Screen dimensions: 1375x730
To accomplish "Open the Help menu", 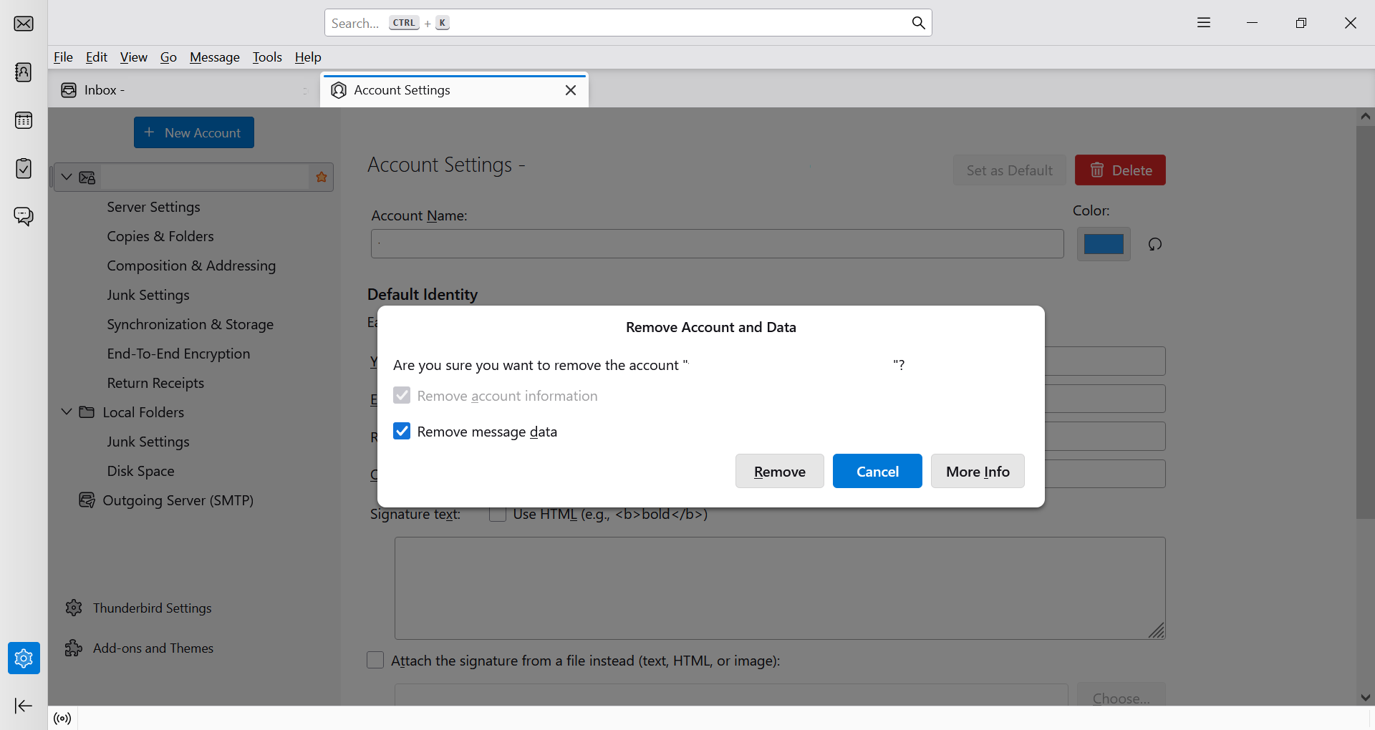I will coord(308,57).
